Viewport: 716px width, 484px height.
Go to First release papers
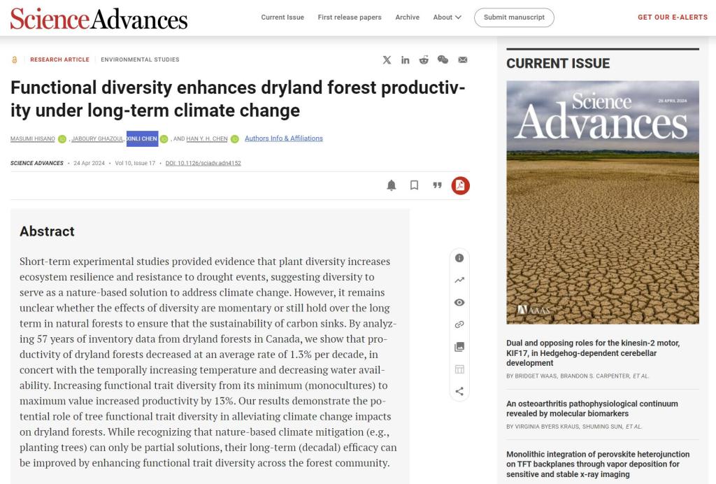point(350,17)
